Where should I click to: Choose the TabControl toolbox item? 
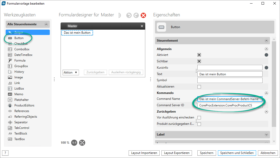coord(22,128)
